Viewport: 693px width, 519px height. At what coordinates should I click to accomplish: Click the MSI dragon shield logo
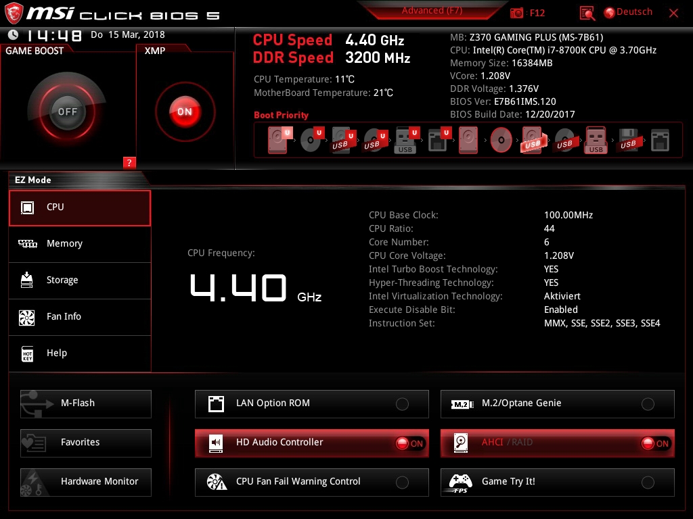point(14,14)
